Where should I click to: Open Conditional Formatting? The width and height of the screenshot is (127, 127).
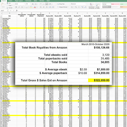coord(92,6)
